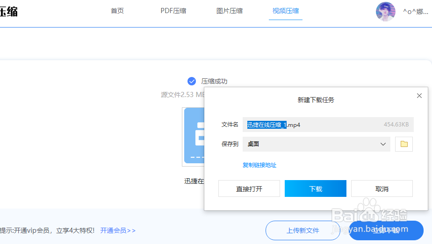This screenshot has width=432, height=244.
Task: Cancel the download with 取消
Action: point(382,189)
